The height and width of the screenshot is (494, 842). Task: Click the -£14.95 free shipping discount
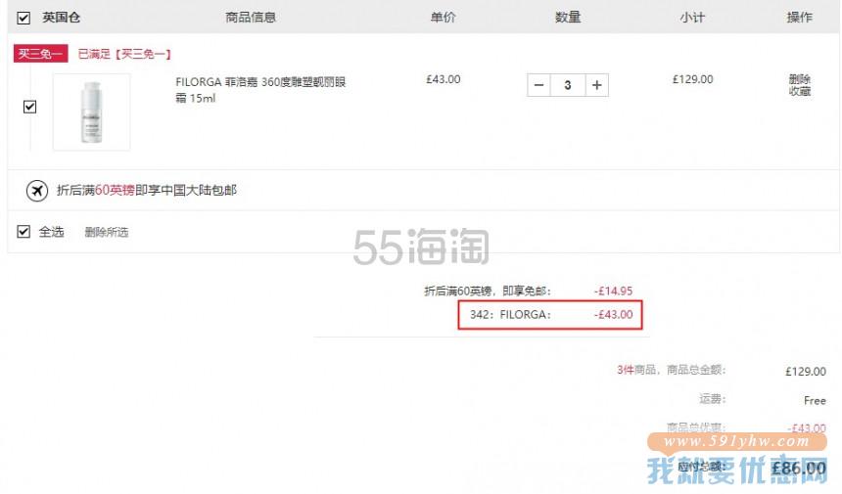pyautogui.click(x=613, y=291)
